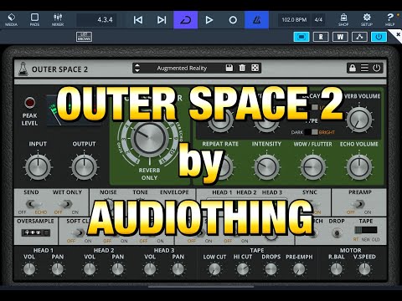402x301 pixels.
Task: Click Head 2 Vol knob
Action: (x=90, y=269)
